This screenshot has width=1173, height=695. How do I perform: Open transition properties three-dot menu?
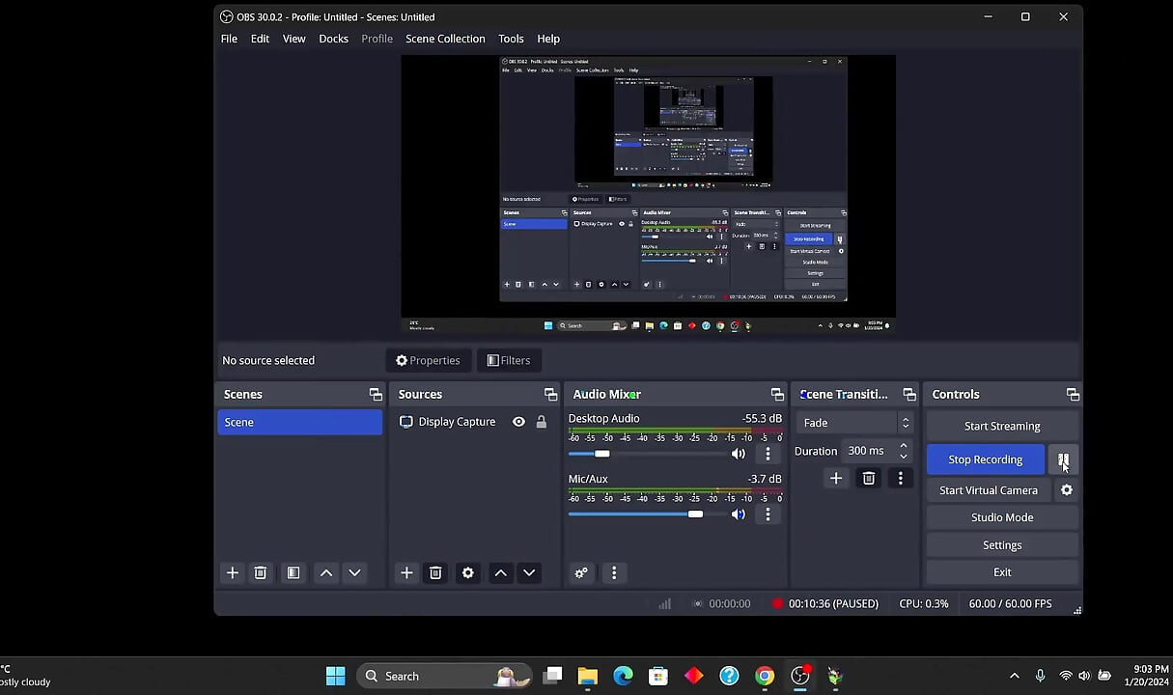pos(901,478)
